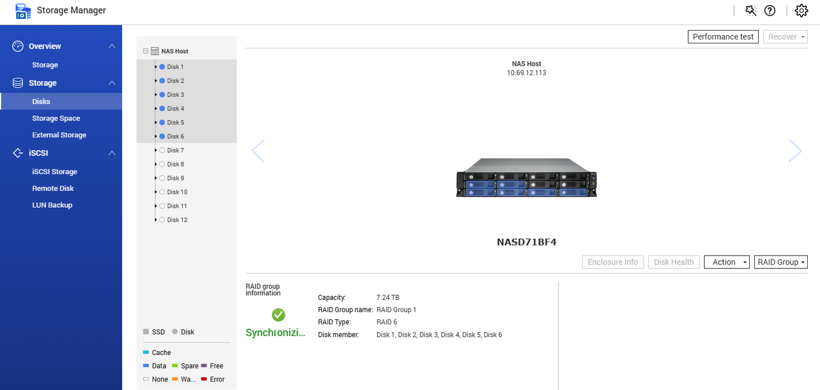Open iSCSI Storage page
Image resolution: width=820 pixels, height=390 pixels.
point(55,172)
